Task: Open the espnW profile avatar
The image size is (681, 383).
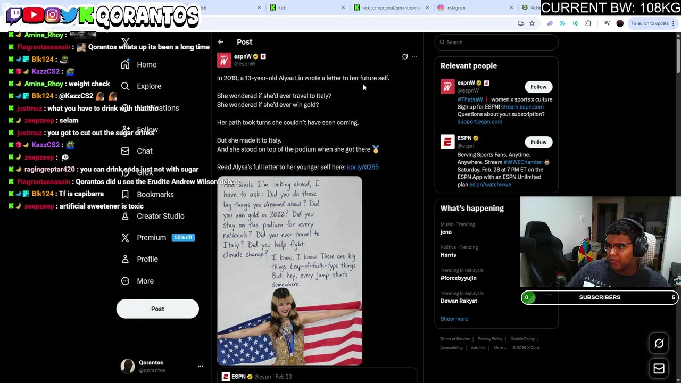Action: pos(224,60)
